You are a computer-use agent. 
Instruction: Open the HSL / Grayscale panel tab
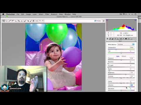tap(115, 38)
